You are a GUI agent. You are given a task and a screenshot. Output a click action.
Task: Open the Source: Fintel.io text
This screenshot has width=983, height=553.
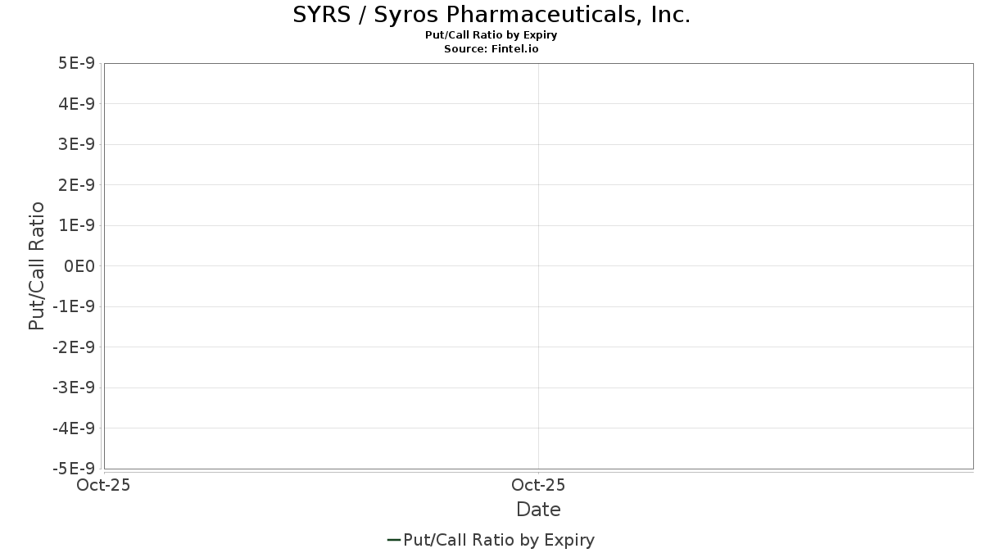point(491,48)
